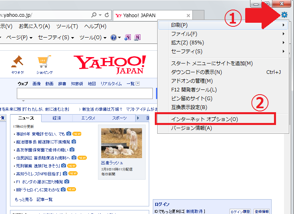Click camera icon beside 事故6年 headline
This screenshot has height=214, width=294.
pos(69,134)
